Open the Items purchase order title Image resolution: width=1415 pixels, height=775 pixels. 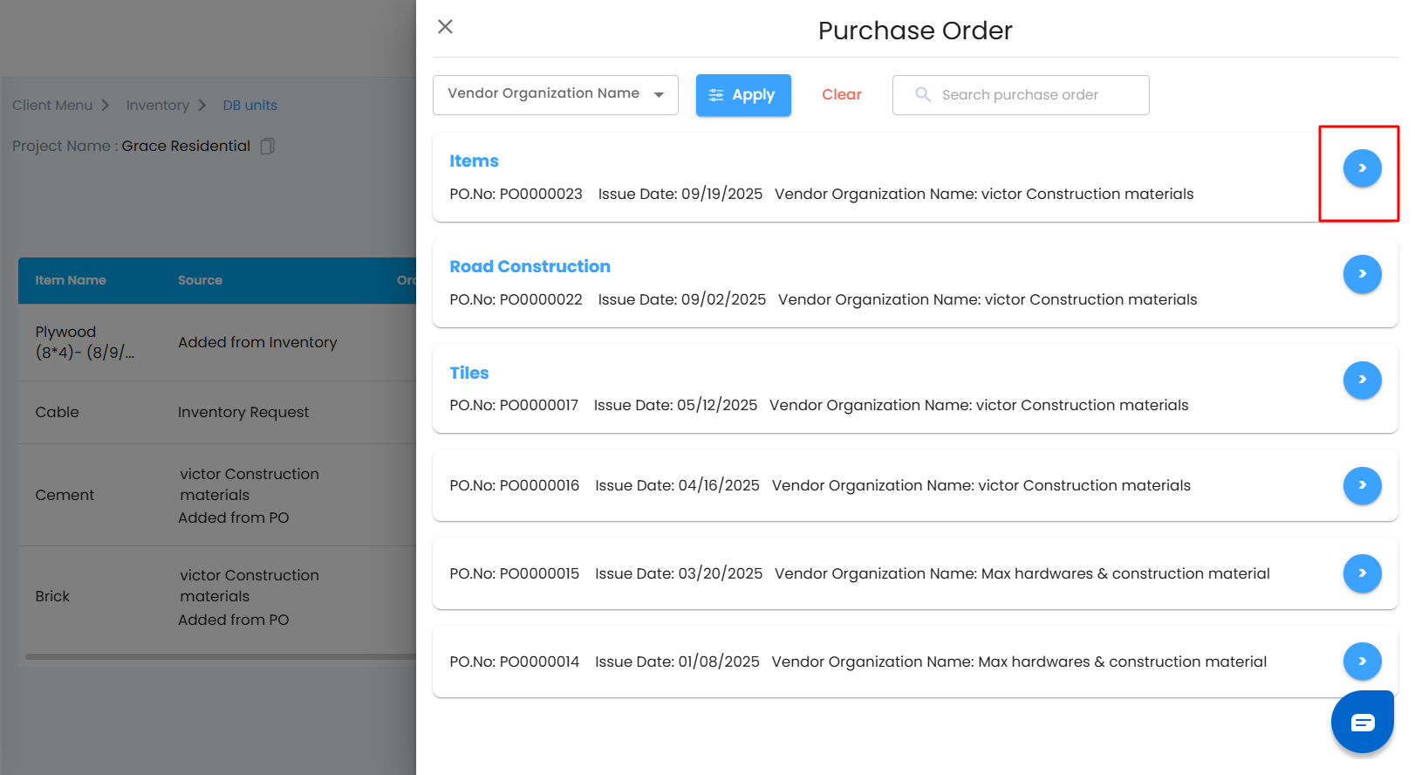[x=474, y=161]
